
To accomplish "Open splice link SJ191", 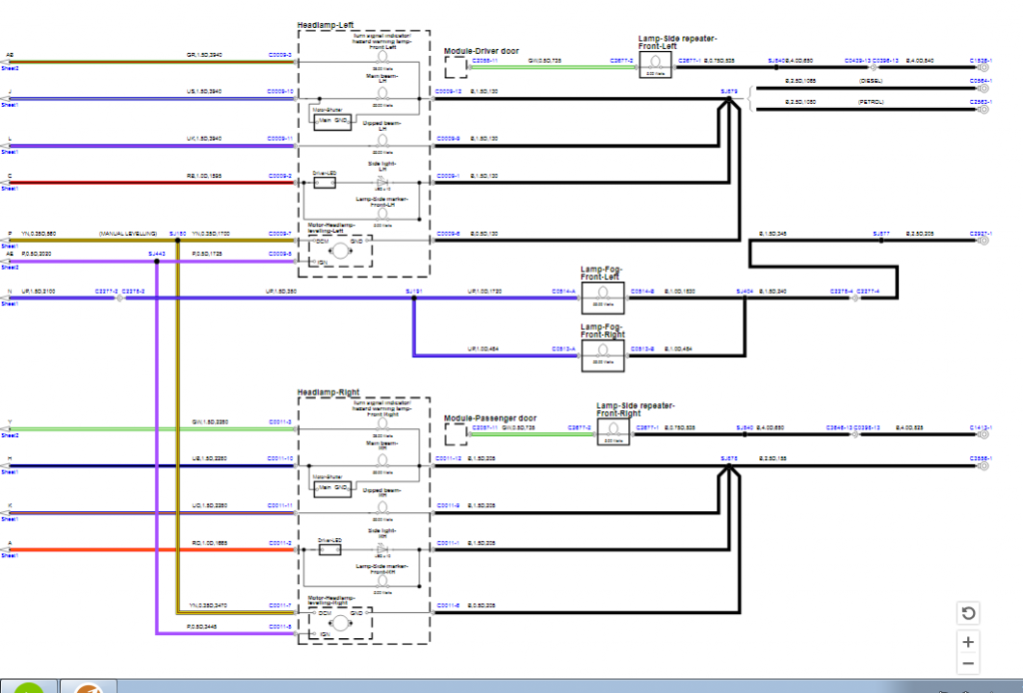I will coord(414,291).
